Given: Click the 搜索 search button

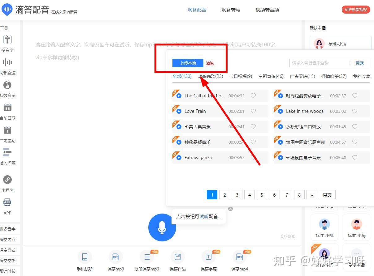Looking at the screenshot, I should (x=360, y=63).
